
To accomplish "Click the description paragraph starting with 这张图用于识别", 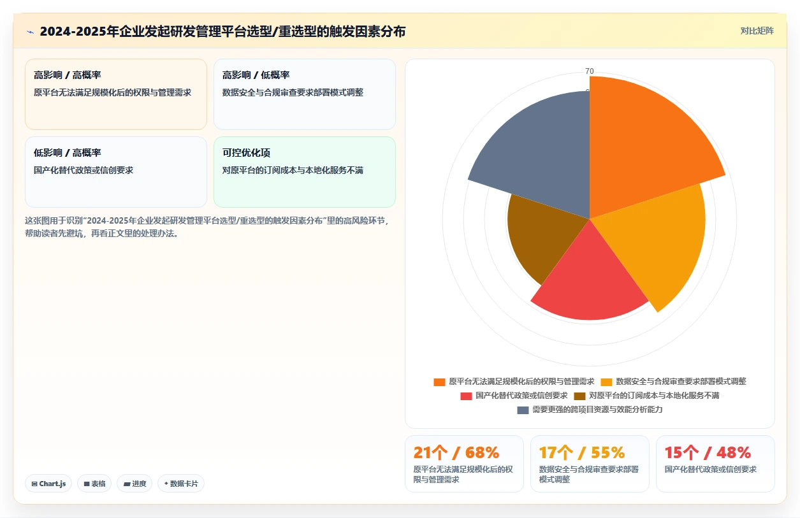I will point(207,227).
